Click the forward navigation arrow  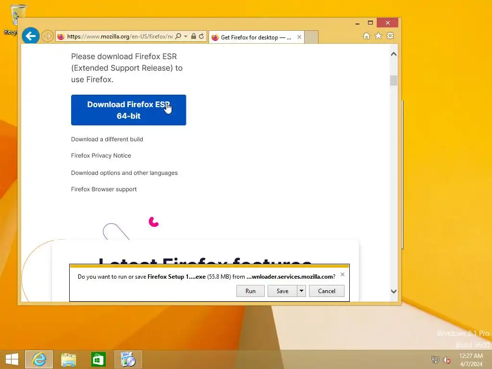click(47, 36)
